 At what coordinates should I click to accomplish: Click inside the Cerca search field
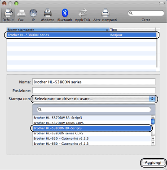(146, 13)
